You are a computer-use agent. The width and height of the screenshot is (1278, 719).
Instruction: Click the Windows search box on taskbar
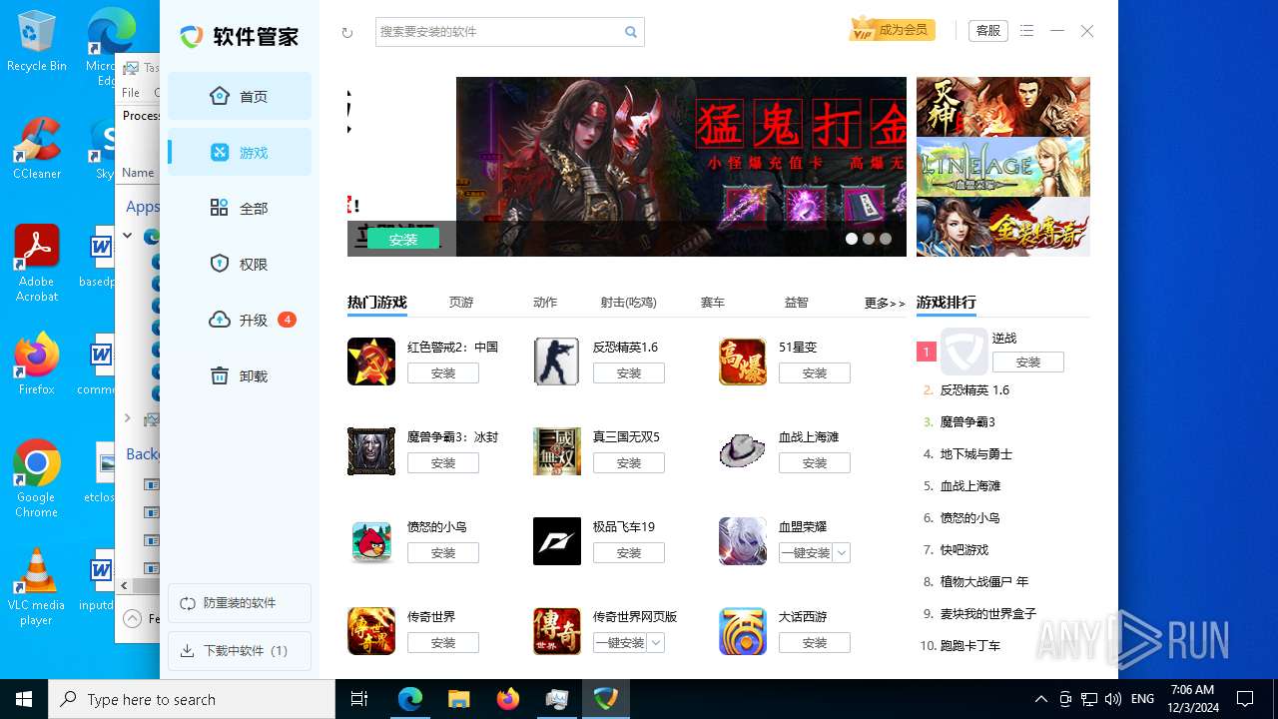coord(192,699)
